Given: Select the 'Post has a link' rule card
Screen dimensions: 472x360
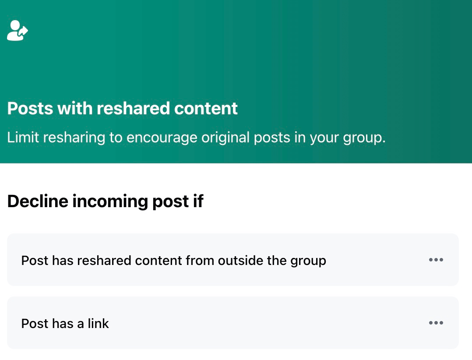Looking at the screenshot, I should pyautogui.click(x=232, y=323).
